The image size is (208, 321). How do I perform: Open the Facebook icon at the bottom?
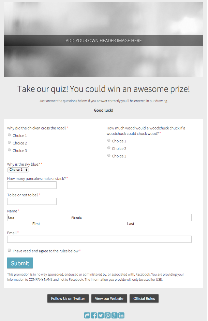94,315
